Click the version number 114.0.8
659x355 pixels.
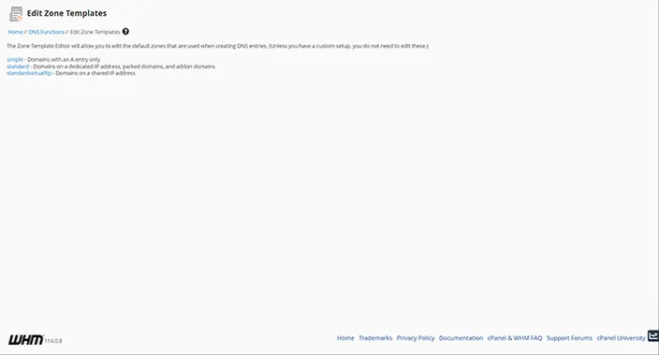pos(53,341)
